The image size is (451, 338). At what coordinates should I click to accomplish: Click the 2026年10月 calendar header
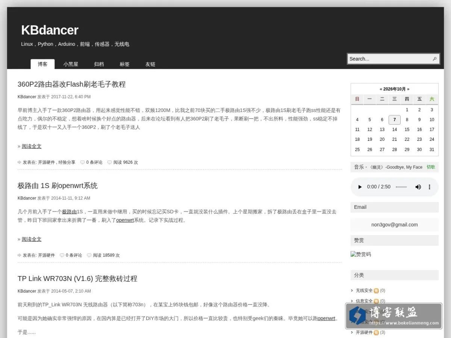coord(395,89)
